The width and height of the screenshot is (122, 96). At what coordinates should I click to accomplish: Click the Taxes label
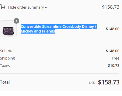(x=5, y=66)
